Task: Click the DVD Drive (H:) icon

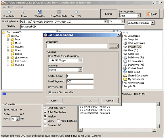Action: [x=125, y=65]
